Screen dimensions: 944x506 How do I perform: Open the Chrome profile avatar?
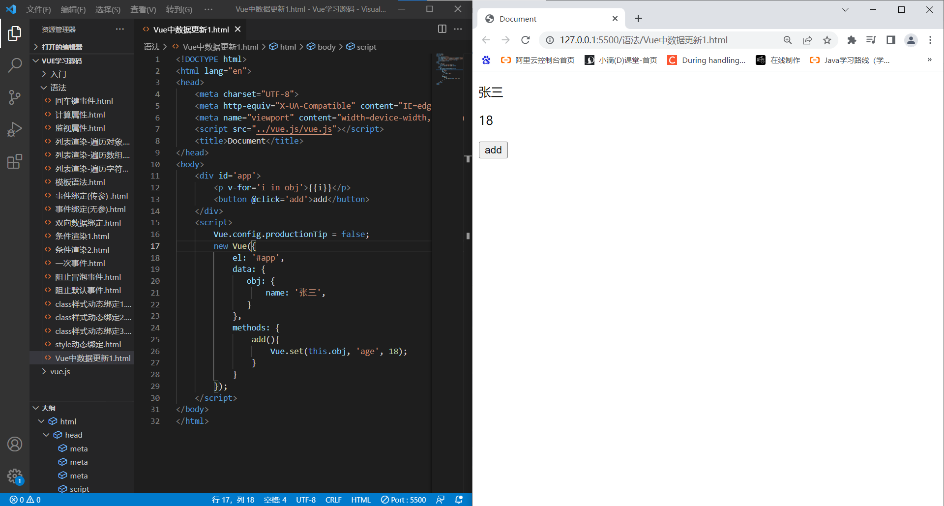(911, 40)
